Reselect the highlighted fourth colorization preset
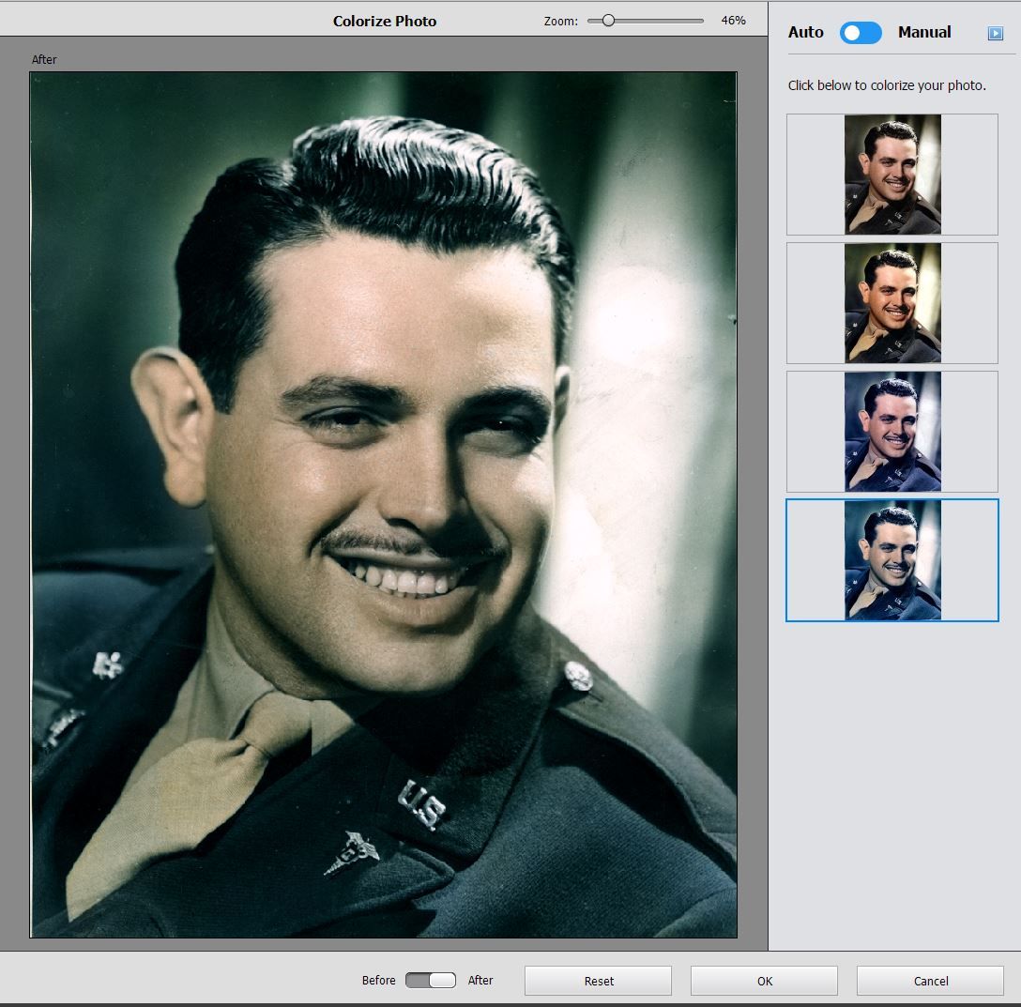This screenshot has width=1021, height=1007. click(x=891, y=560)
